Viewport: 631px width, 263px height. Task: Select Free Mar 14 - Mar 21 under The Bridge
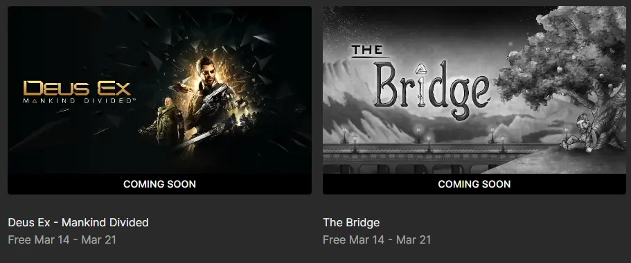(377, 240)
